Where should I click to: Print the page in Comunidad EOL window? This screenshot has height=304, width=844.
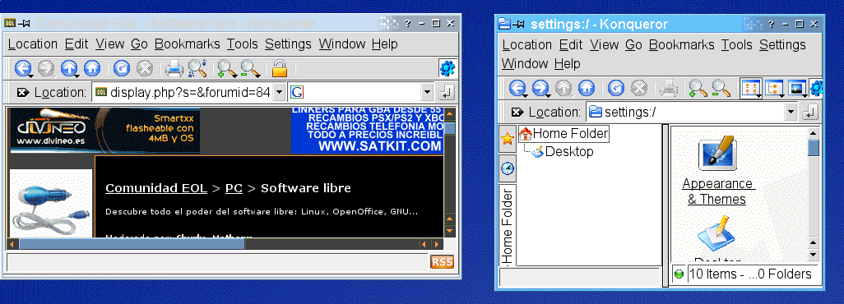(174, 68)
